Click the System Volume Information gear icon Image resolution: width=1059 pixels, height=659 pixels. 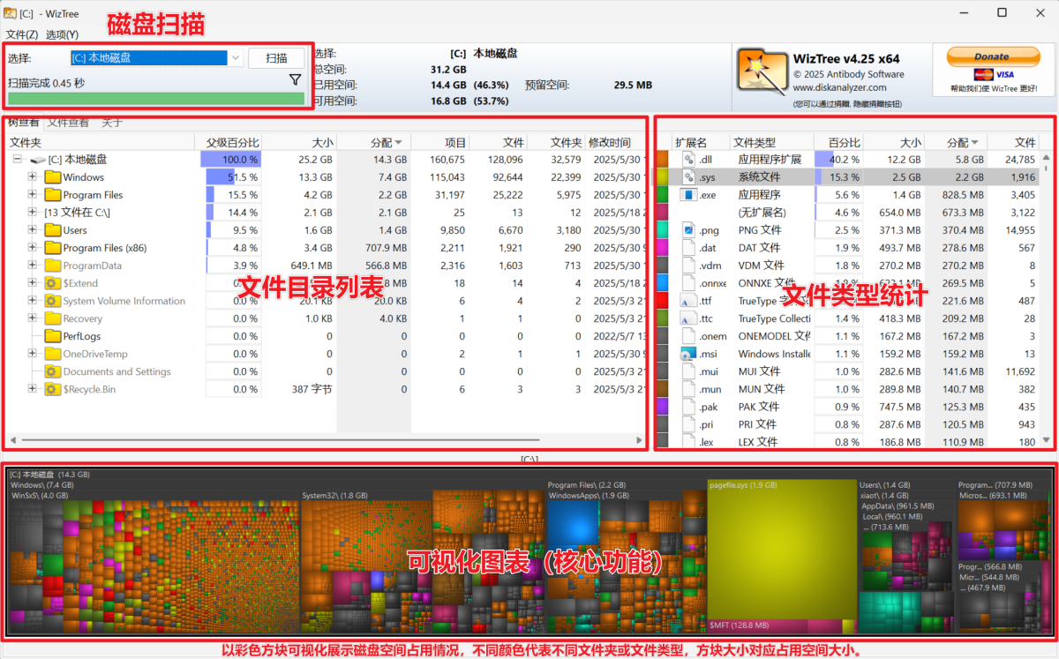point(53,301)
